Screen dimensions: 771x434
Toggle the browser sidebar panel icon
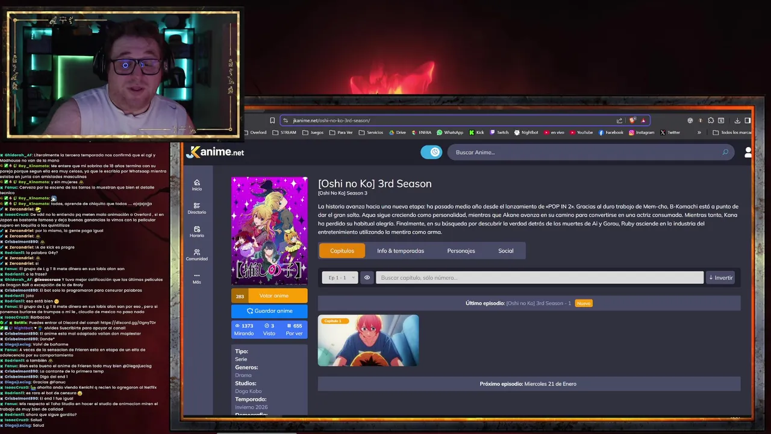pos(748,121)
